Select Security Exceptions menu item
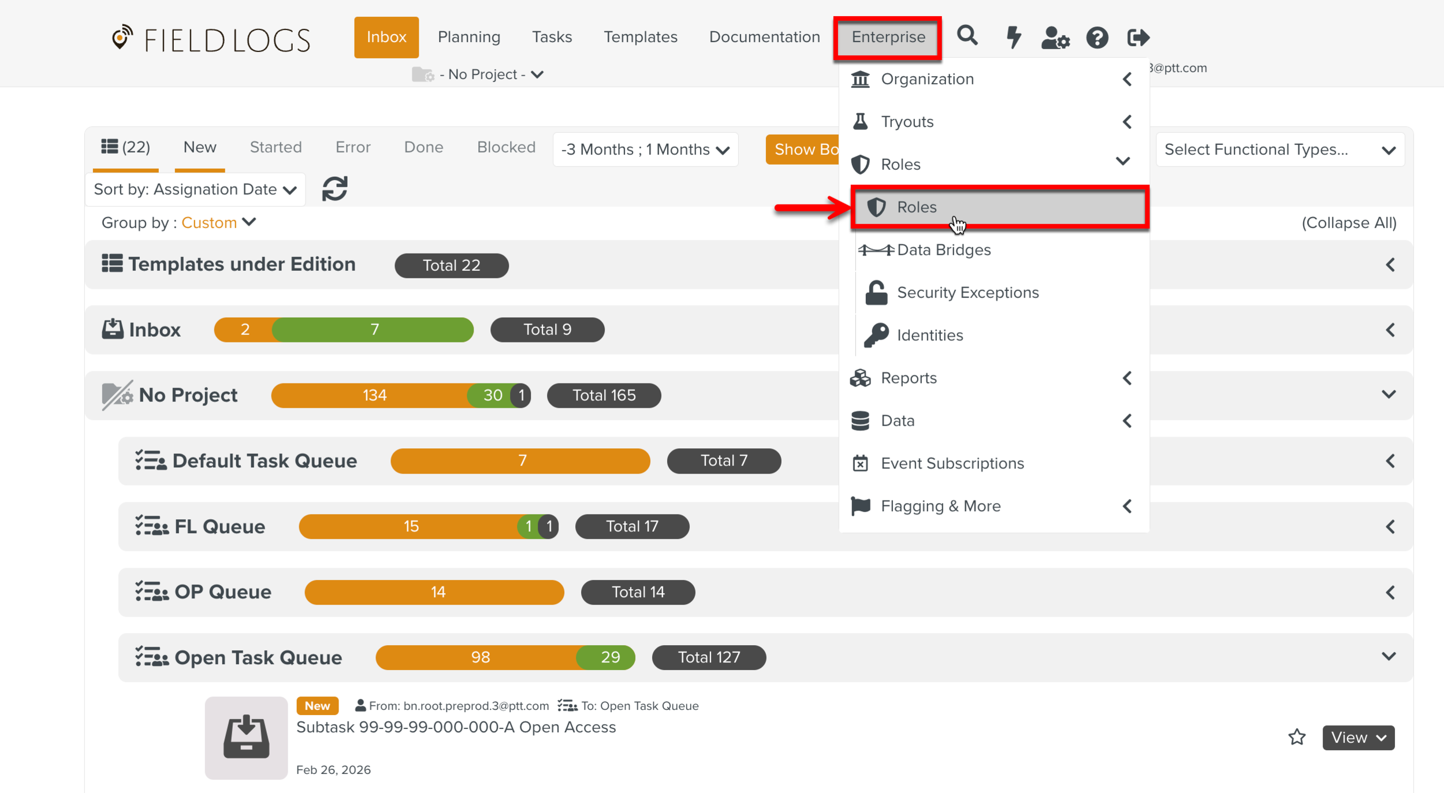 [967, 293]
